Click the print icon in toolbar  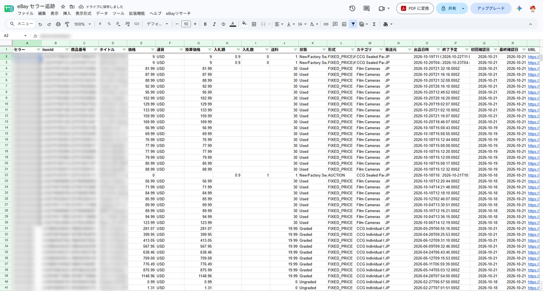pyautogui.click(x=58, y=24)
